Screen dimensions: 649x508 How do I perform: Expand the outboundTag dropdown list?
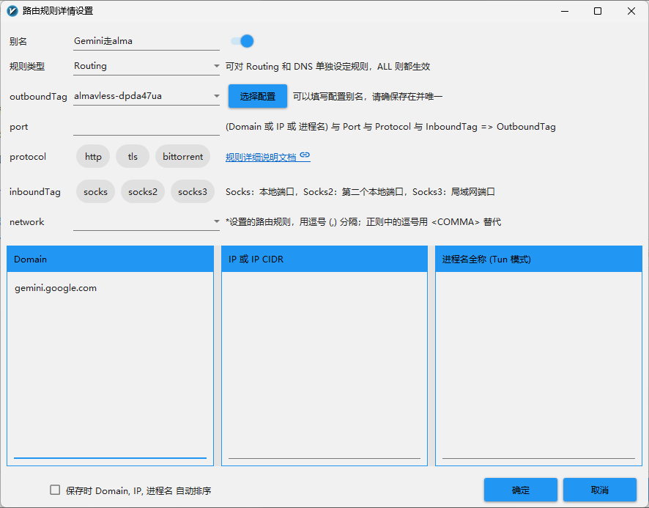[216, 96]
